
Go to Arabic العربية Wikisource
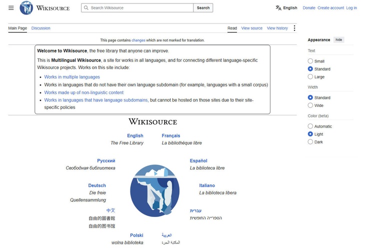(166, 235)
